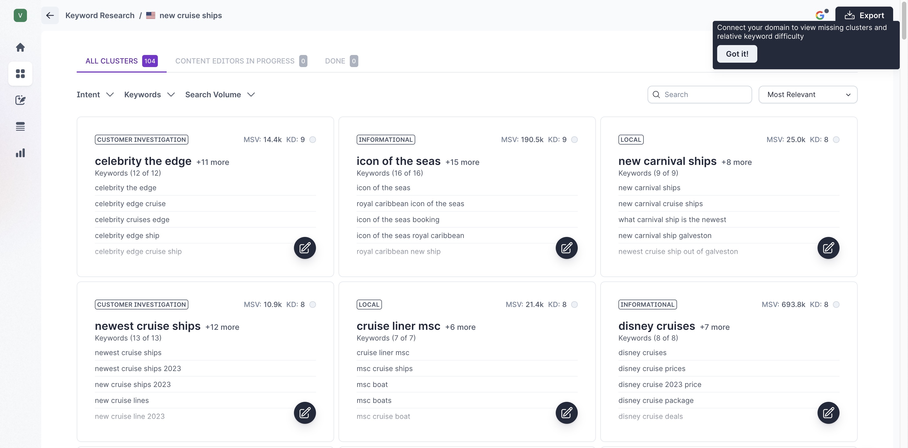The width and height of the screenshot is (908, 448).
Task: Expand the Keywords filter
Action: 149,94
